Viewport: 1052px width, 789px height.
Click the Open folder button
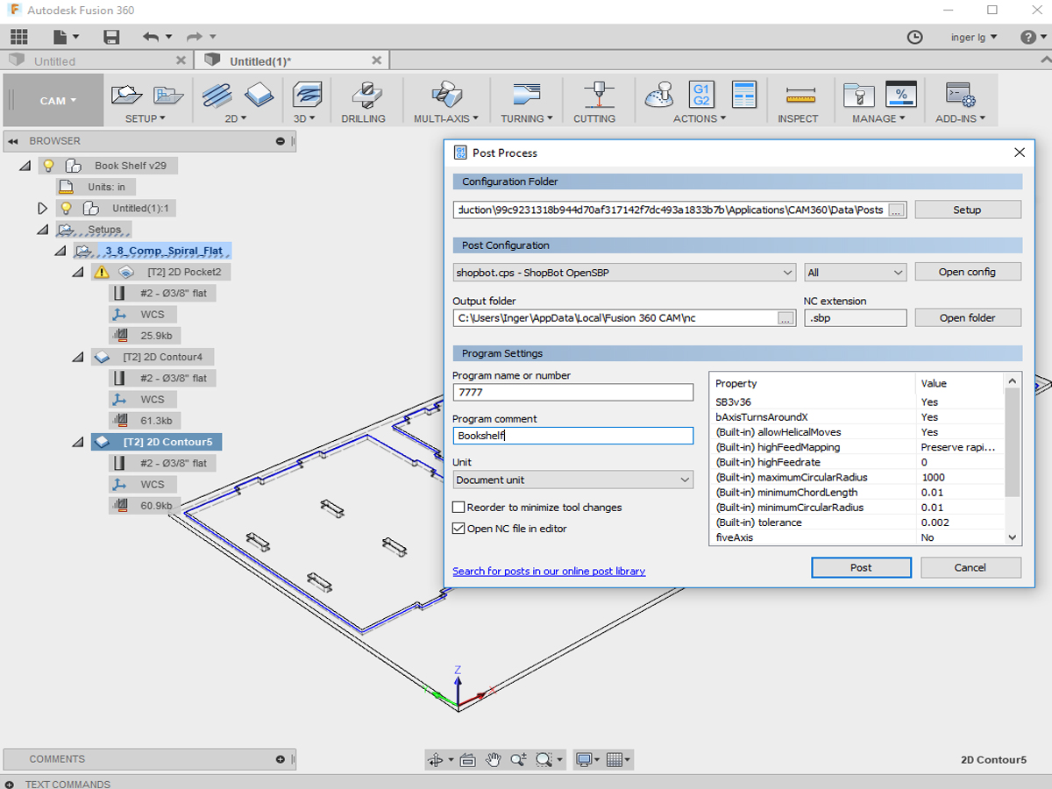(x=968, y=317)
